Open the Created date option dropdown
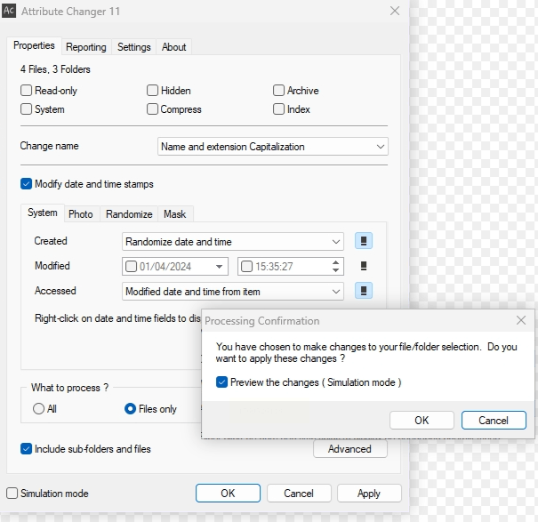 coord(233,242)
